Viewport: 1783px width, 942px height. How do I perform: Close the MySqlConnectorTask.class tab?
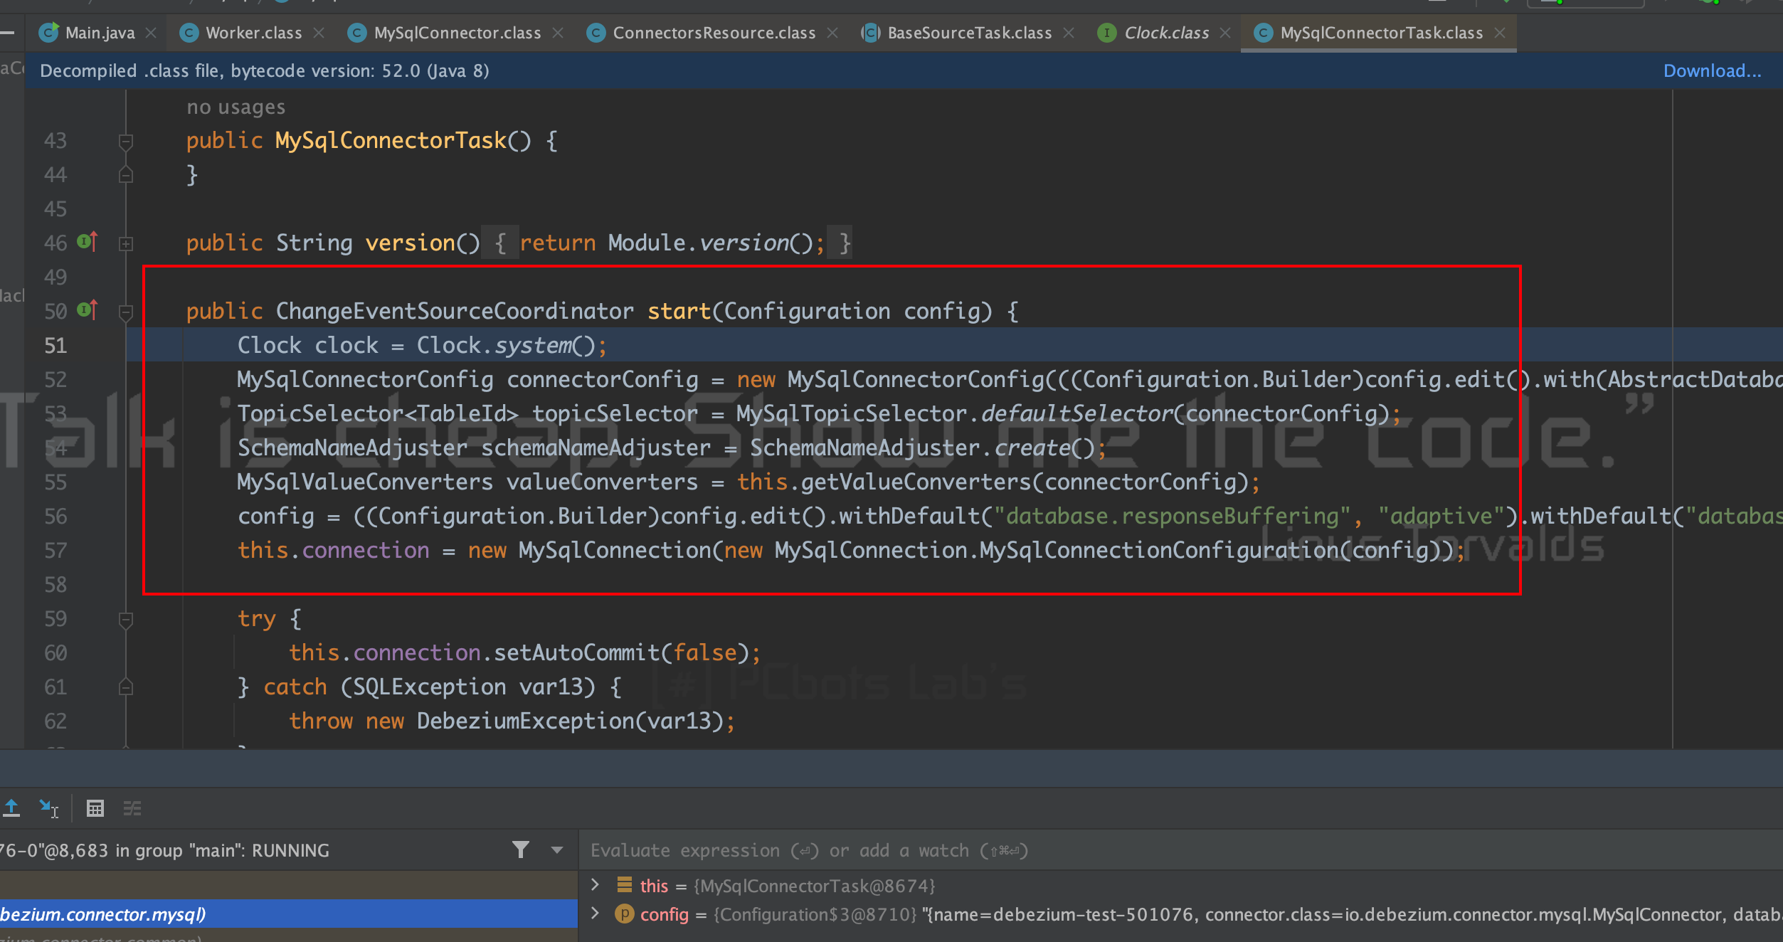tap(1500, 33)
